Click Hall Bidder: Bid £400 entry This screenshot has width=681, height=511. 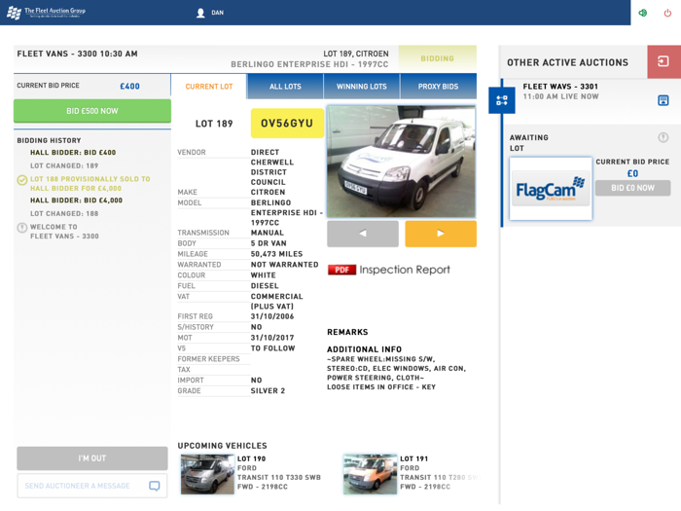click(73, 153)
